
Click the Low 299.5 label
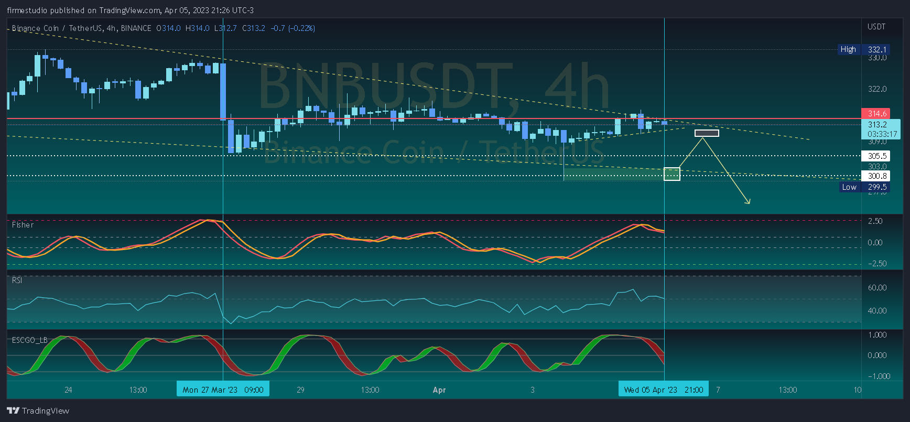864,187
